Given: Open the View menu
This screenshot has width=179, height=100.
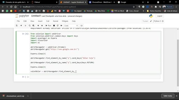Looking at the screenshot, I should click(32, 21).
